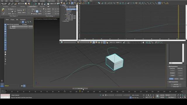Click Maximize Viewport toggle icon
Viewport: 187px width, 105px height.
click(x=185, y=97)
